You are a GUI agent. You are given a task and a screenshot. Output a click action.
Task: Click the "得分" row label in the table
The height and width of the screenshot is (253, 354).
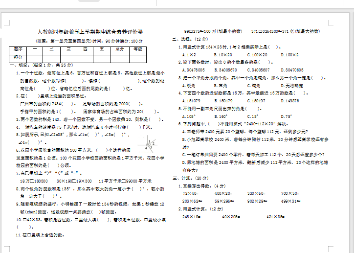(x=19, y=57)
